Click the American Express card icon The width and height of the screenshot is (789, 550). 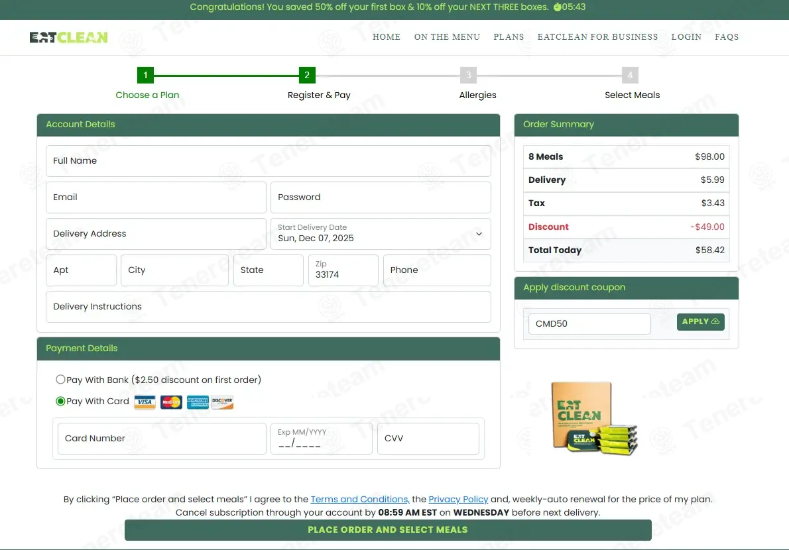(x=198, y=402)
